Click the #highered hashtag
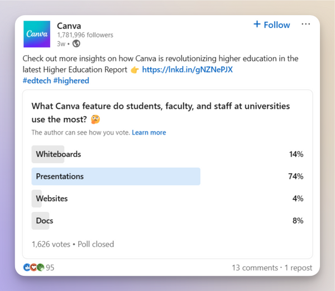This screenshot has width=335, height=291. (x=71, y=80)
